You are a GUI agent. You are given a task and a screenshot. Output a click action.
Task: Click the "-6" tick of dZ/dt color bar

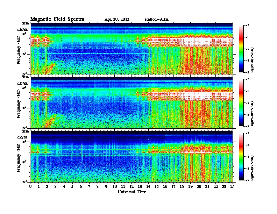(248, 145)
